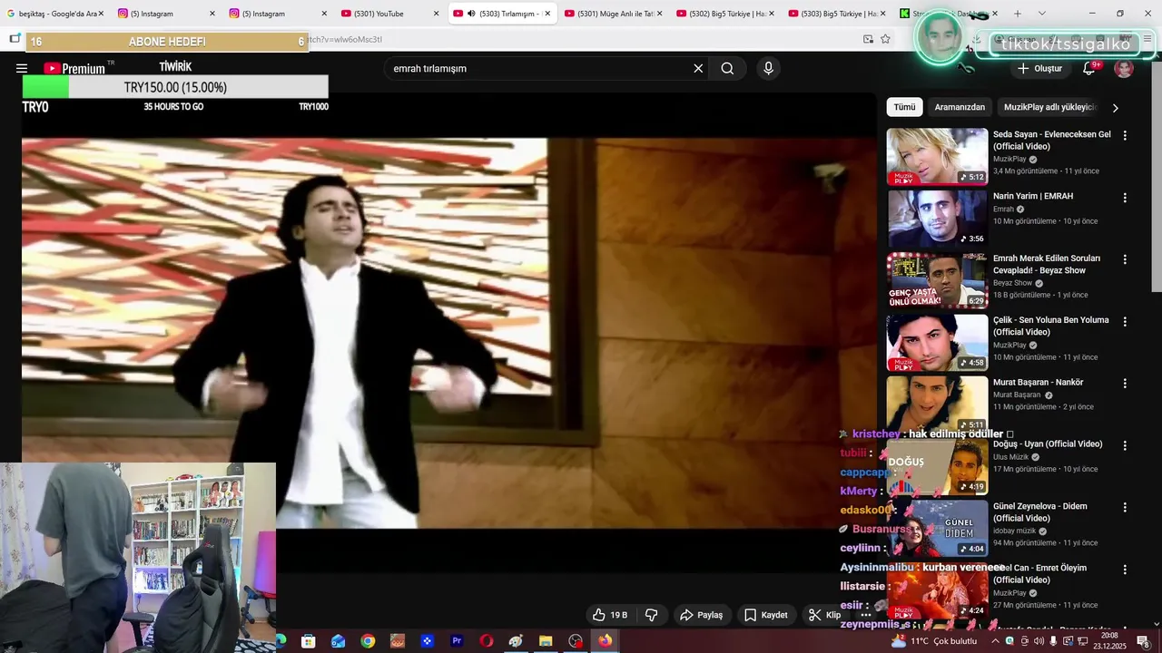Open options for the Narin Yarim video

coord(1125,197)
